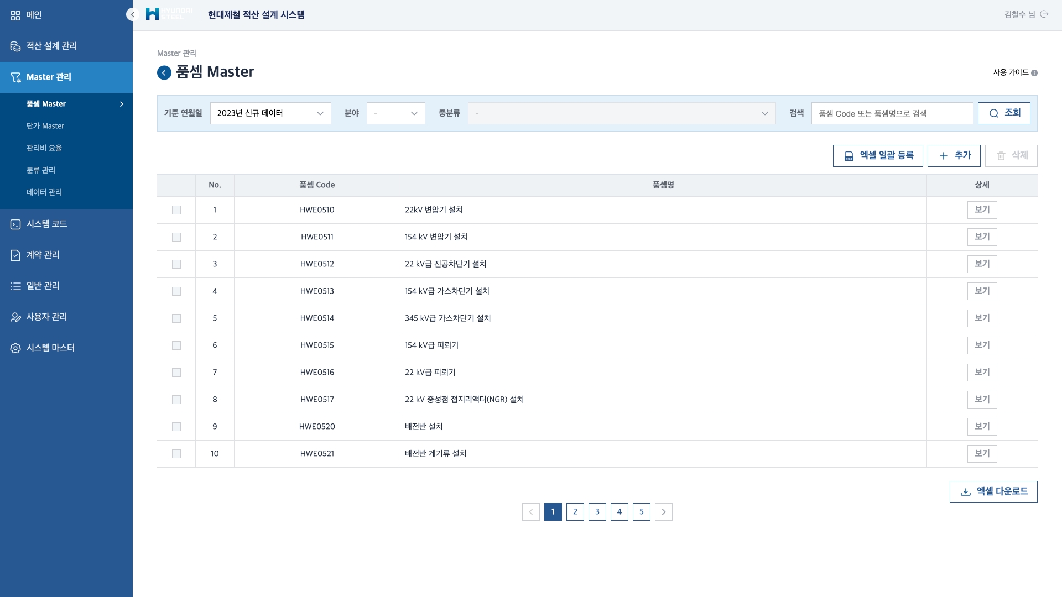1062x597 pixels.
Task: Open the 중분류 dropdown
Action: pyautogui.click(x=621, y=113)
